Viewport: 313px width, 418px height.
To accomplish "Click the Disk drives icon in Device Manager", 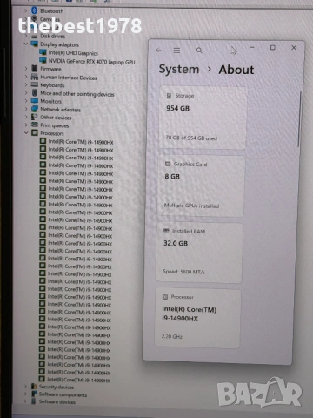I will (x=35, y=37).
